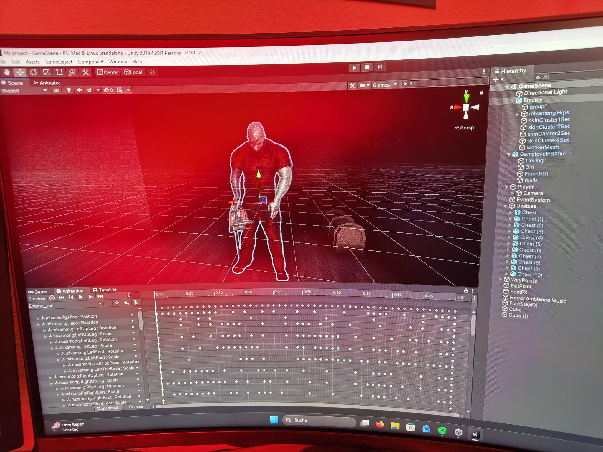Click the scene camera settings icon
The width and height of the screenshot is (603, 452).
362,85
